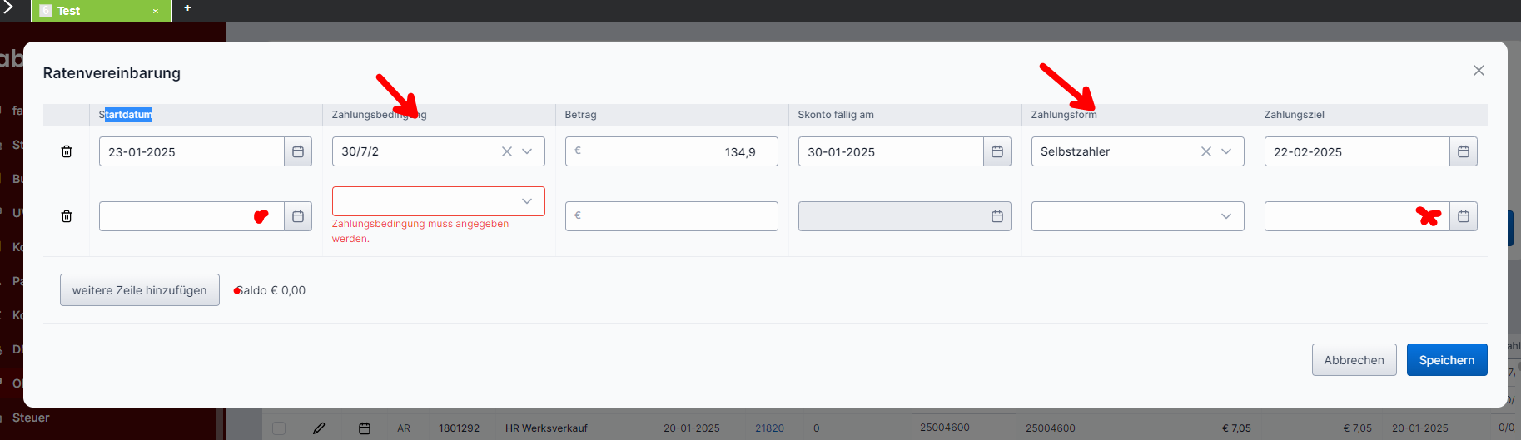Clear the 30/7/2 Zahlungsbedingung selection
This screenshot has width=1521, height=440.
pos(506,151)
